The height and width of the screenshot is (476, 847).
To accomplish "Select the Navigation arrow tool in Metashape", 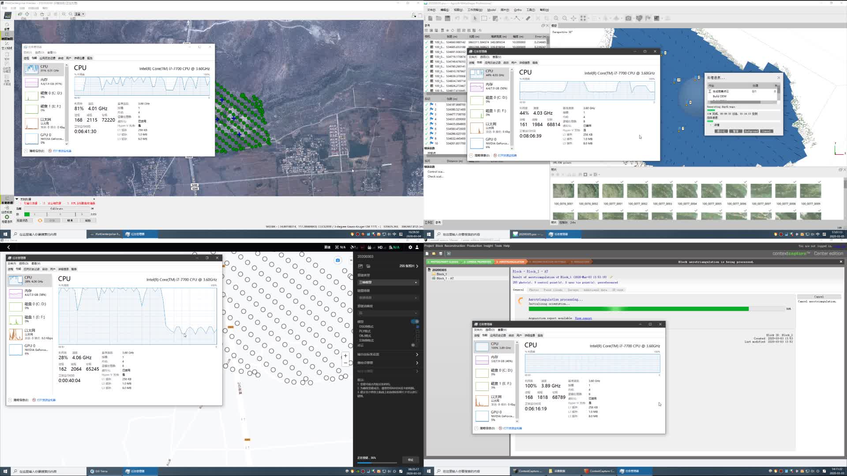I will 475,18.
